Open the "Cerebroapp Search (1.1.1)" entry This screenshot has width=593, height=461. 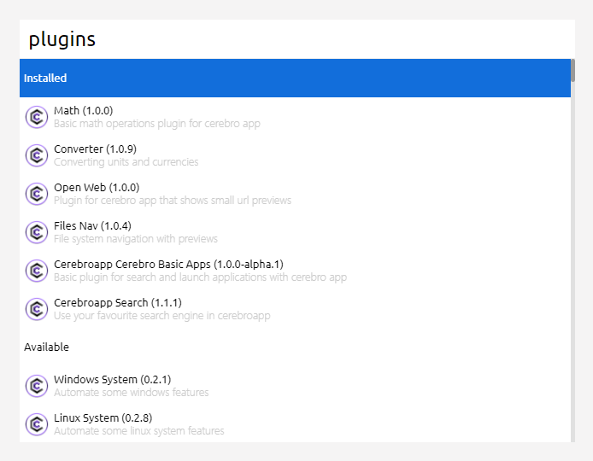(295, 309)
